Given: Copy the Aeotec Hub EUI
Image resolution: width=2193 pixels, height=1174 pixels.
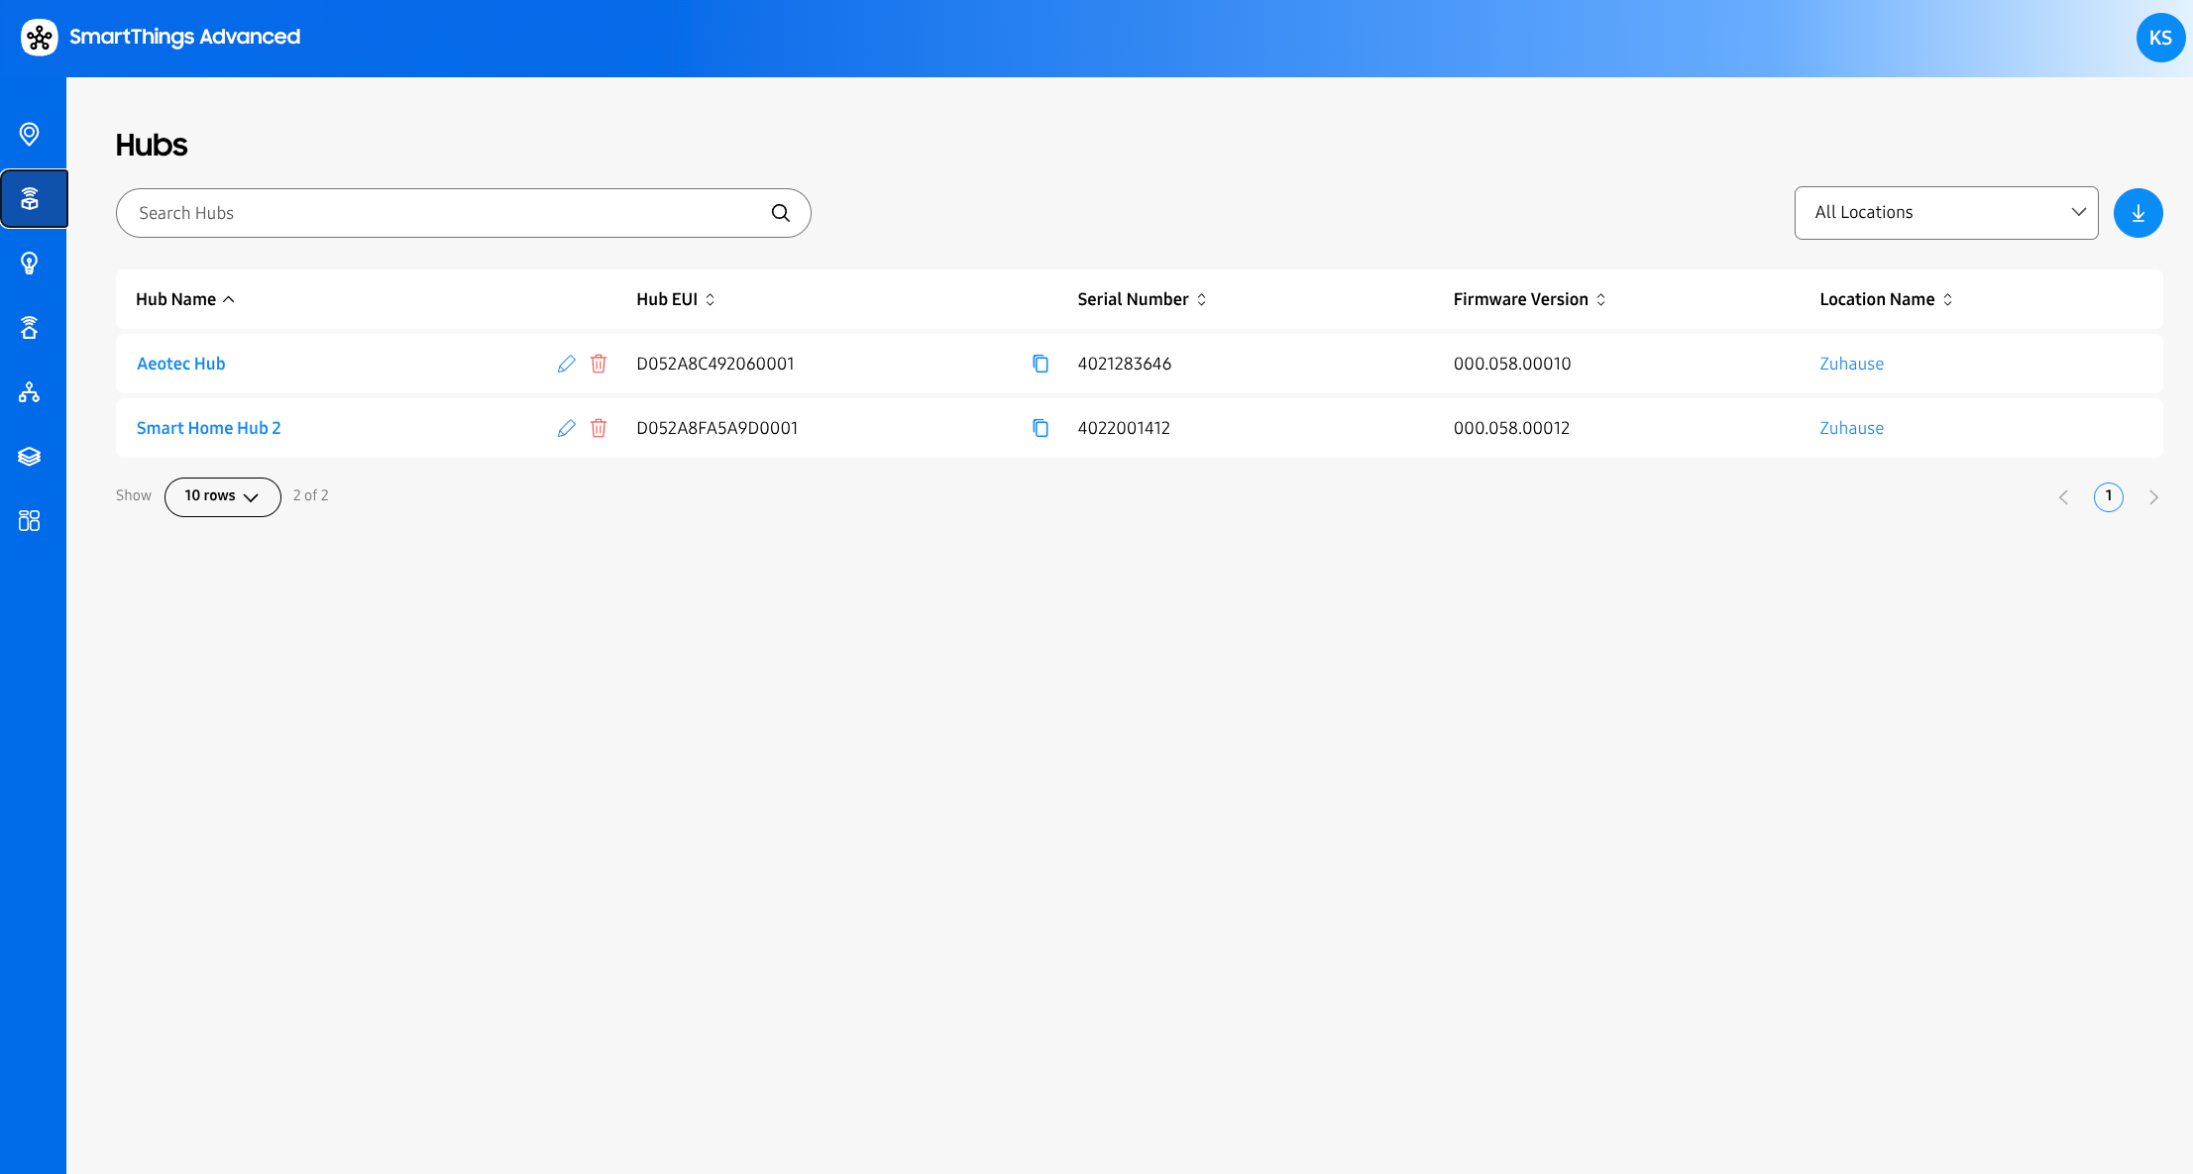Looking at the screenshot, I should pos(1041,364).
